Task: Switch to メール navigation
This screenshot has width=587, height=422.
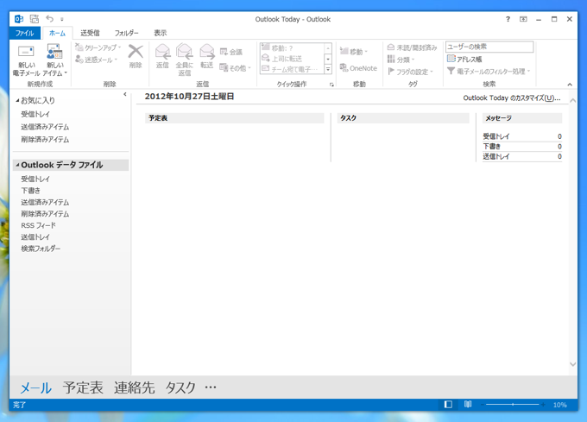Action: click(x=36, y=387)
